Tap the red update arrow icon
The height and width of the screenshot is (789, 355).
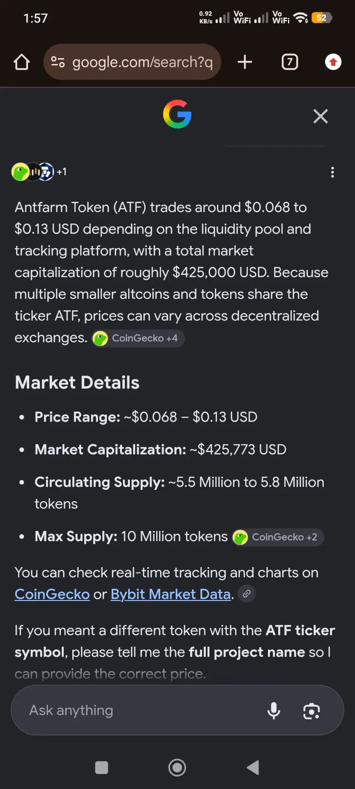tap(333, 62)
